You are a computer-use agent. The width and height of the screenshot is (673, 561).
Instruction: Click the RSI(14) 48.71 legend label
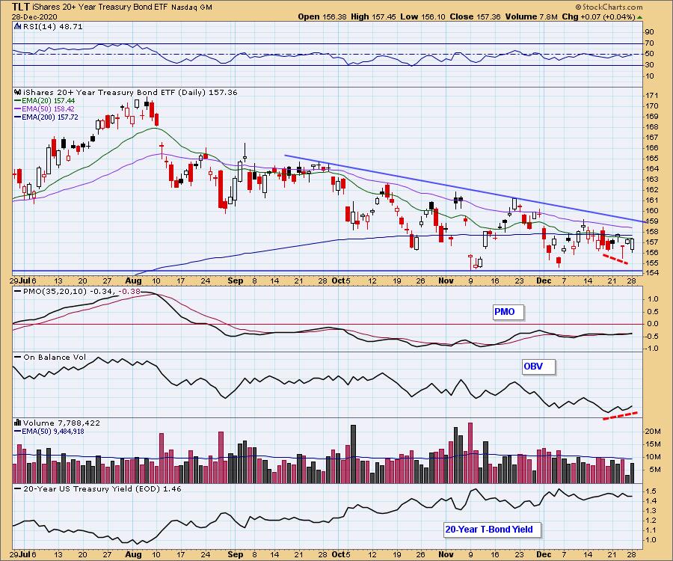(x=52, y=27)
